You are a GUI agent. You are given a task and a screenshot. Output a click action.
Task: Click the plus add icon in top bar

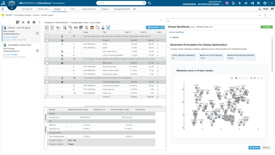239,3
